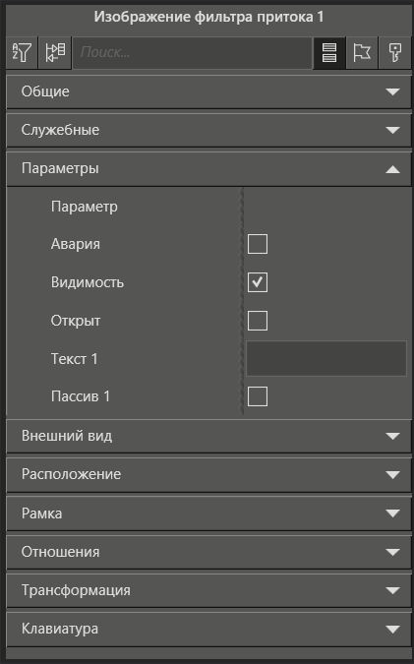
Task: Enable the Авария checkbox
Action: pyautogui.click(x=258, y=244)
